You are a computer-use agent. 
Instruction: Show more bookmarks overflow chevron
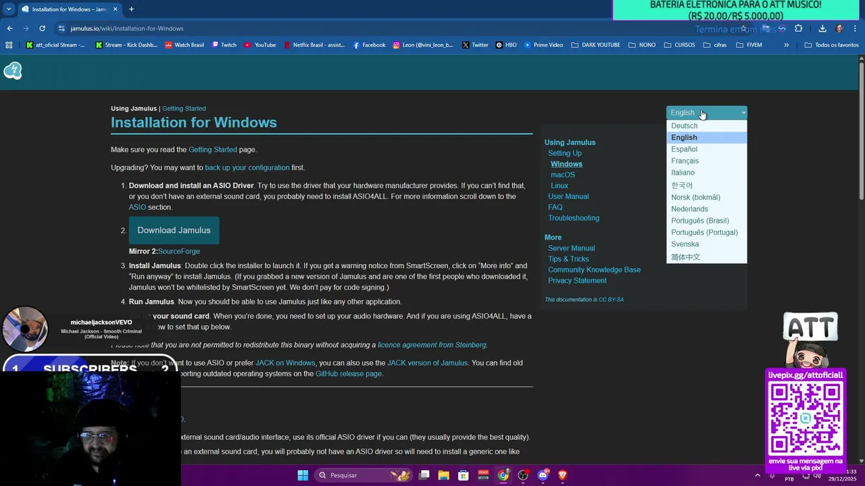click(x=786, y=45)
